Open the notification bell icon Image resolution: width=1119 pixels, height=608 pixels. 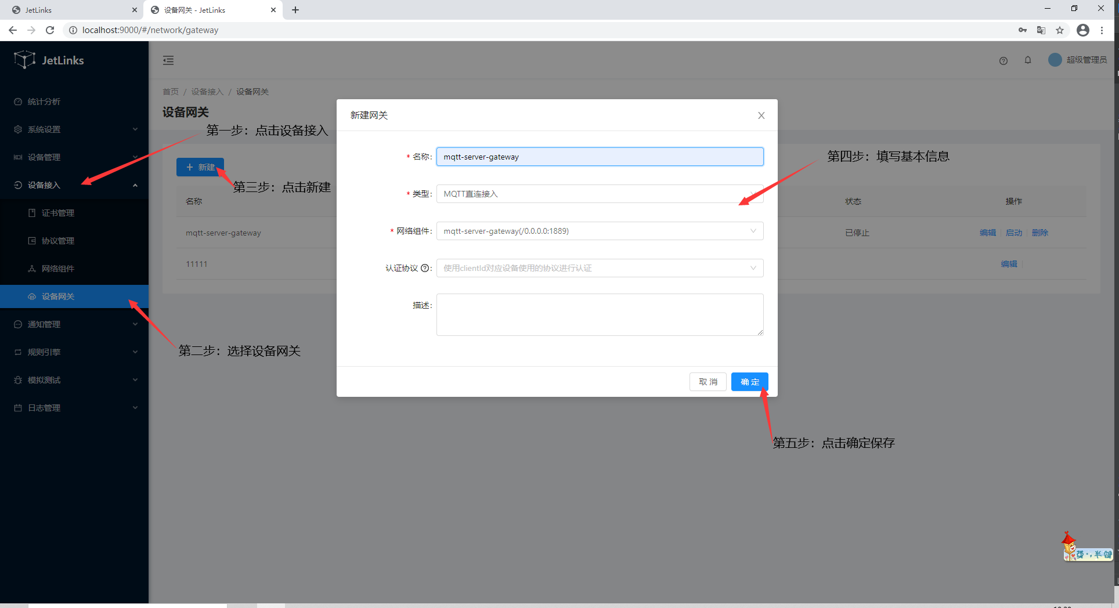(1027, 60)
